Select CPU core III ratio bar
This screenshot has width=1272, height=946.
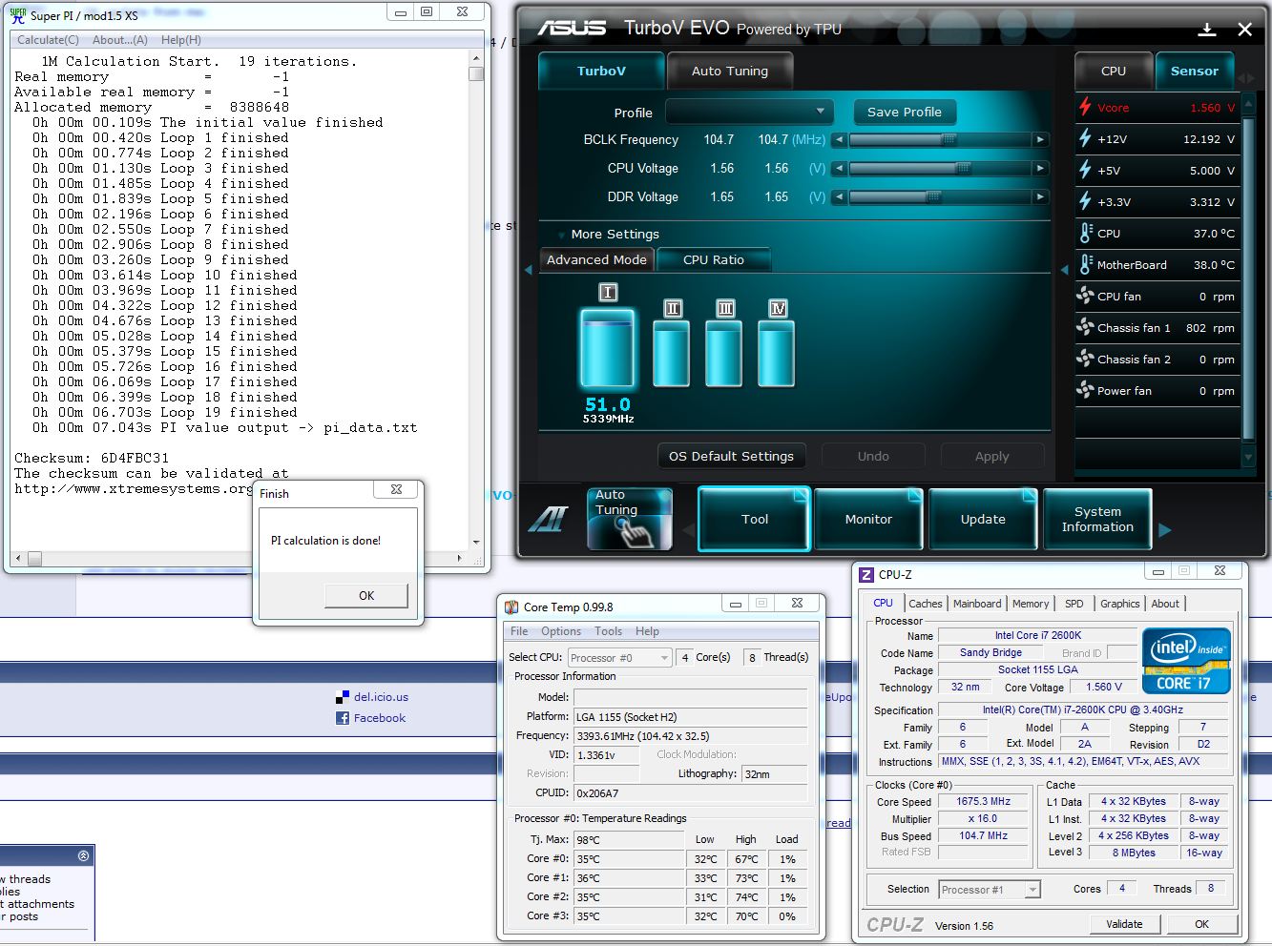coord(724,354)
